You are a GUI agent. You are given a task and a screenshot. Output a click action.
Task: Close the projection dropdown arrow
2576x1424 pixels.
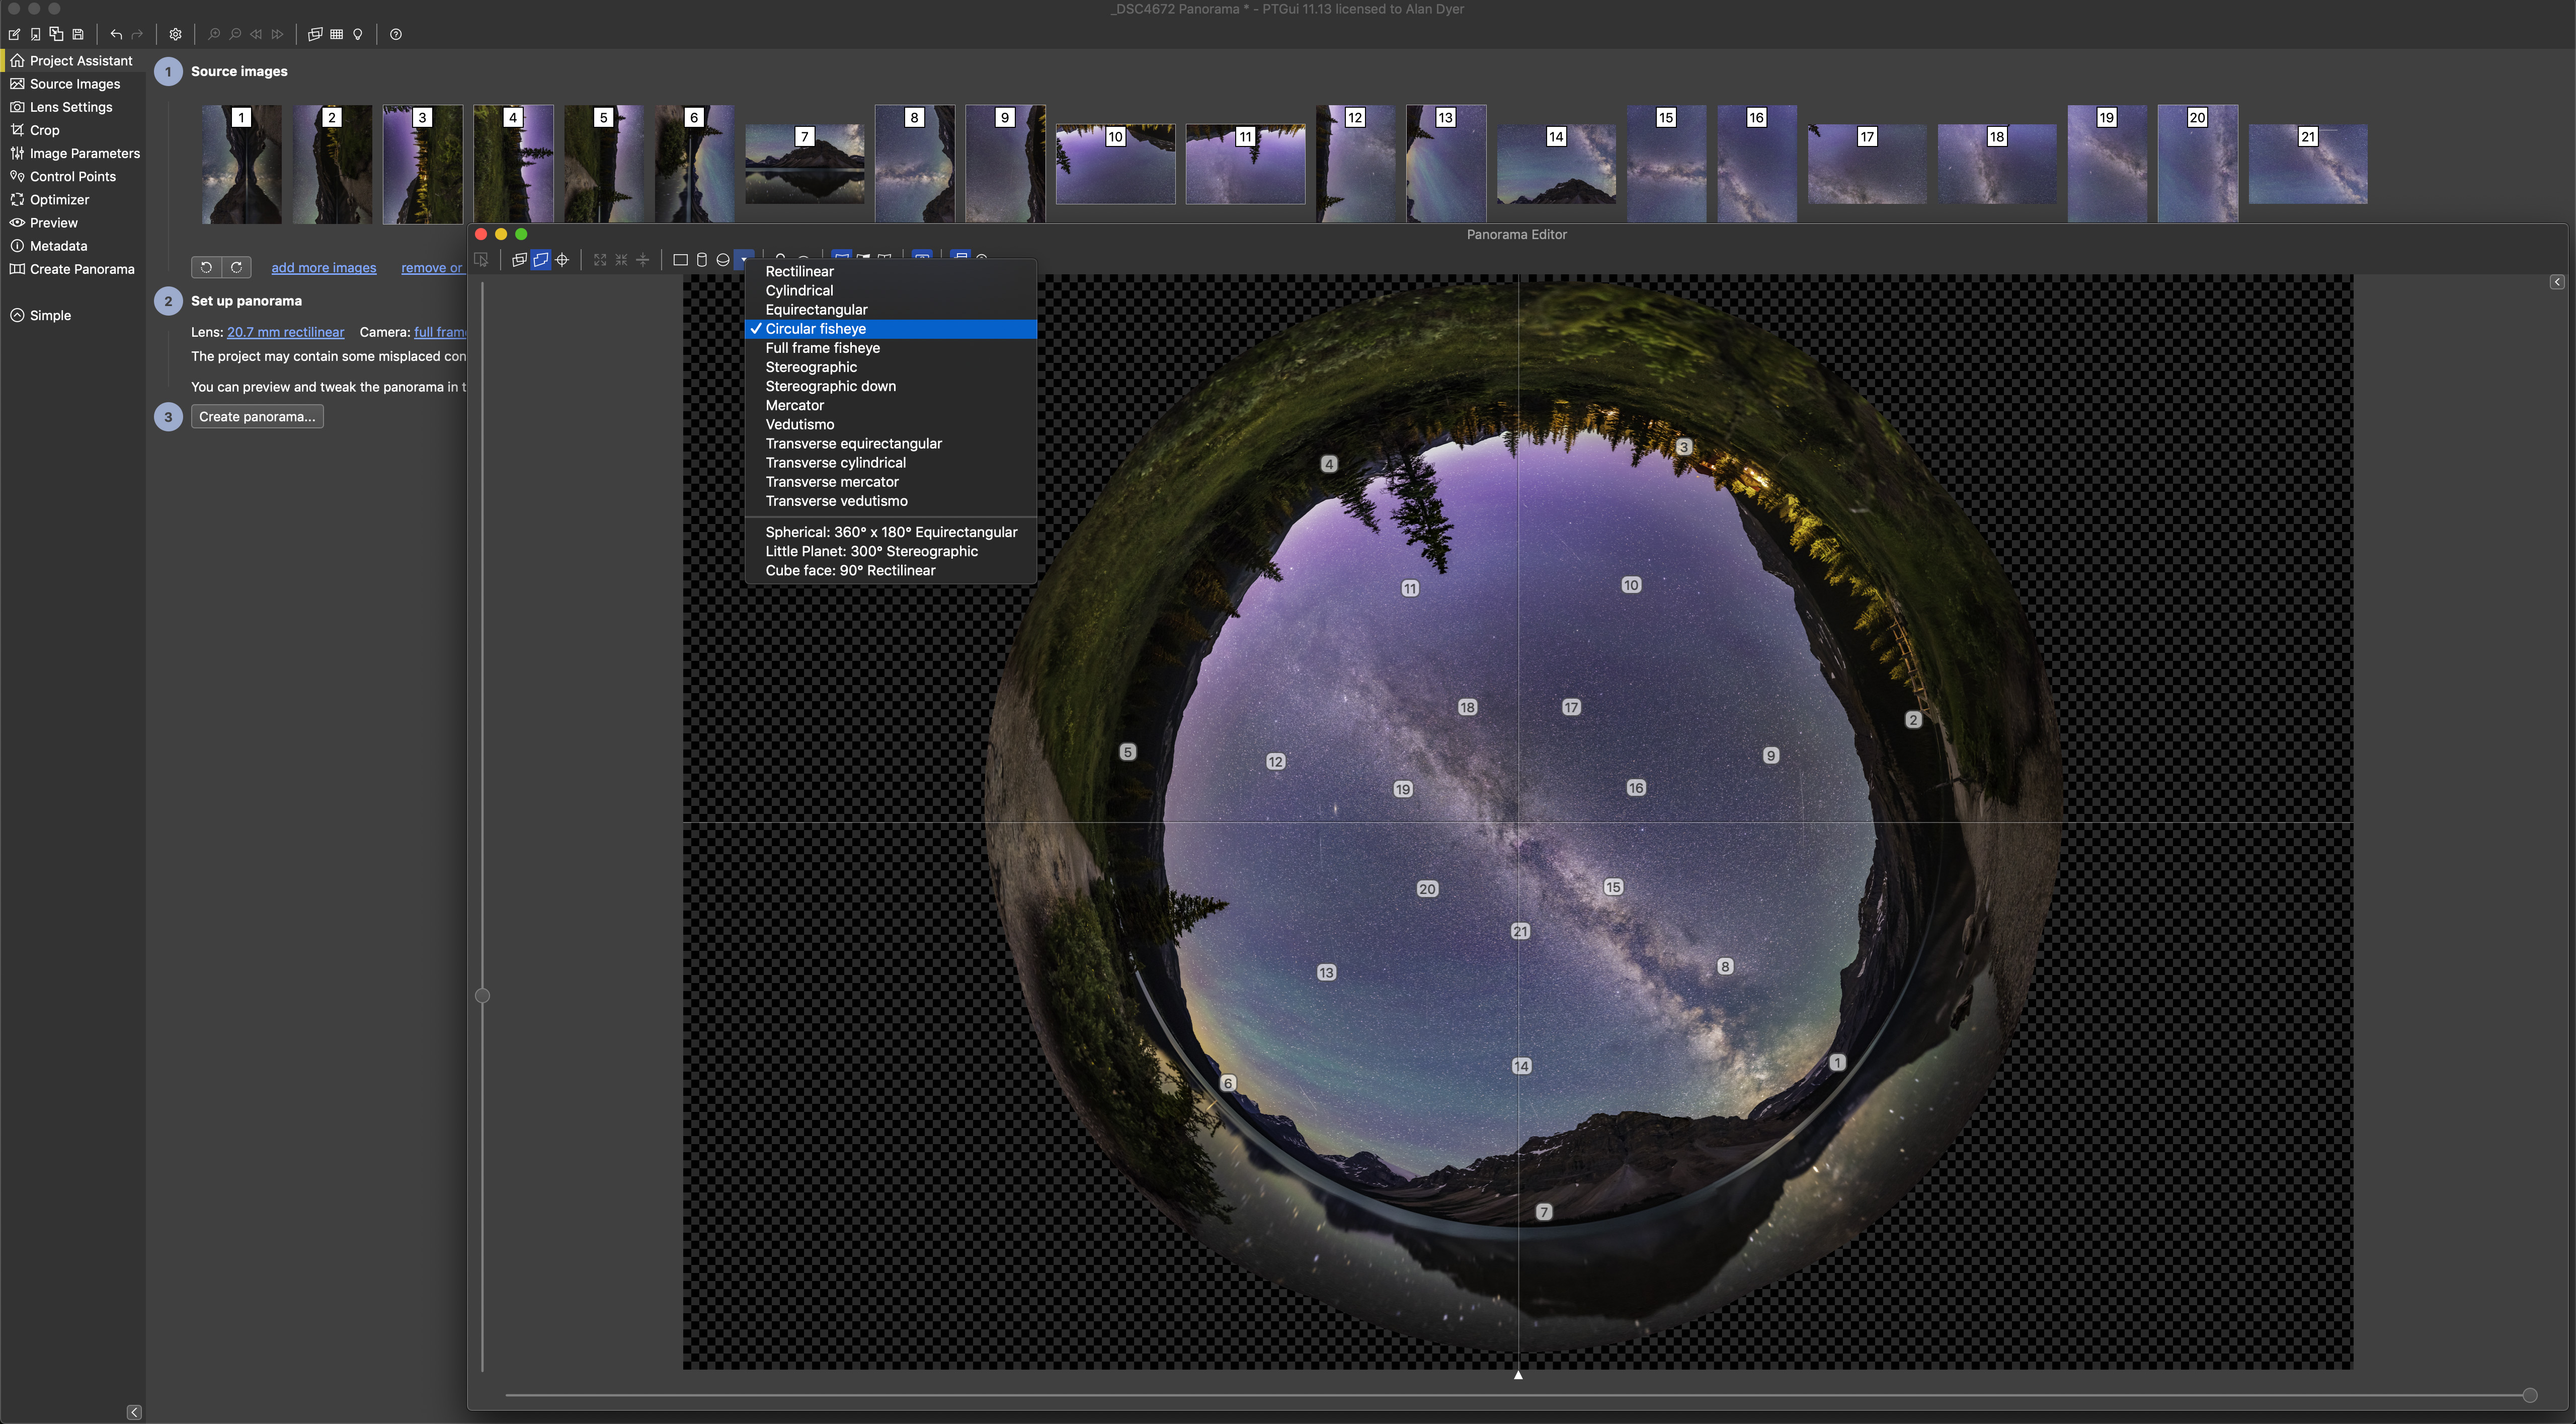pos(744,260)
